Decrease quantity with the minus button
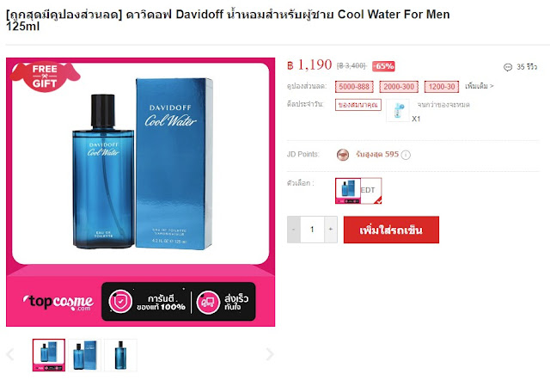Viewport: 550px width, 380px height. (x=294, y=230)
